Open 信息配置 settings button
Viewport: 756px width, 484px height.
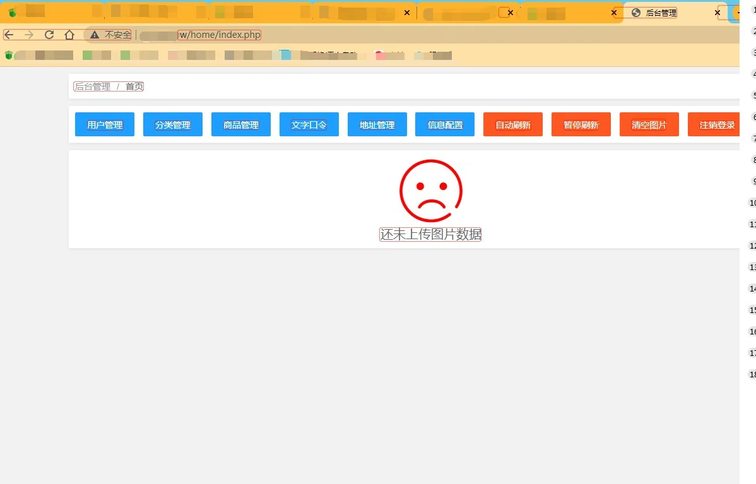tap(445, 125)
